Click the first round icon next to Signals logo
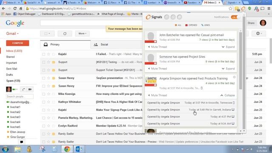Viewport: 272px width, 153px height. point(167,17)
